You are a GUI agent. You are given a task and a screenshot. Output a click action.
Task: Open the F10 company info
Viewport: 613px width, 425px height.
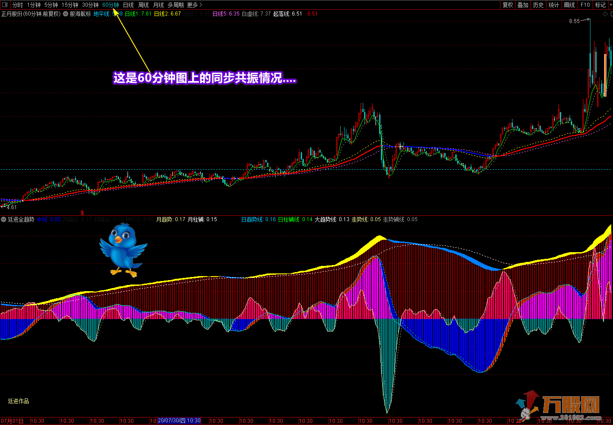pos(585,5)
